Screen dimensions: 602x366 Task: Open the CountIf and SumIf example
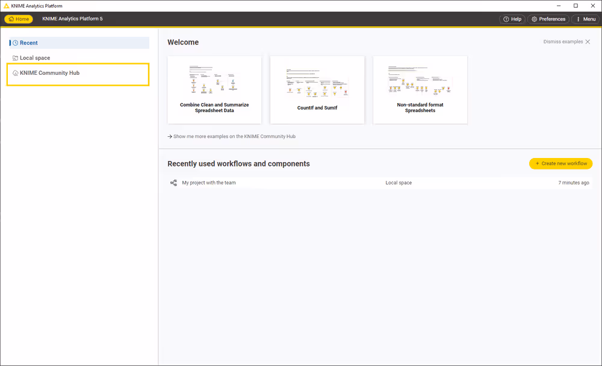click(317, 90)
